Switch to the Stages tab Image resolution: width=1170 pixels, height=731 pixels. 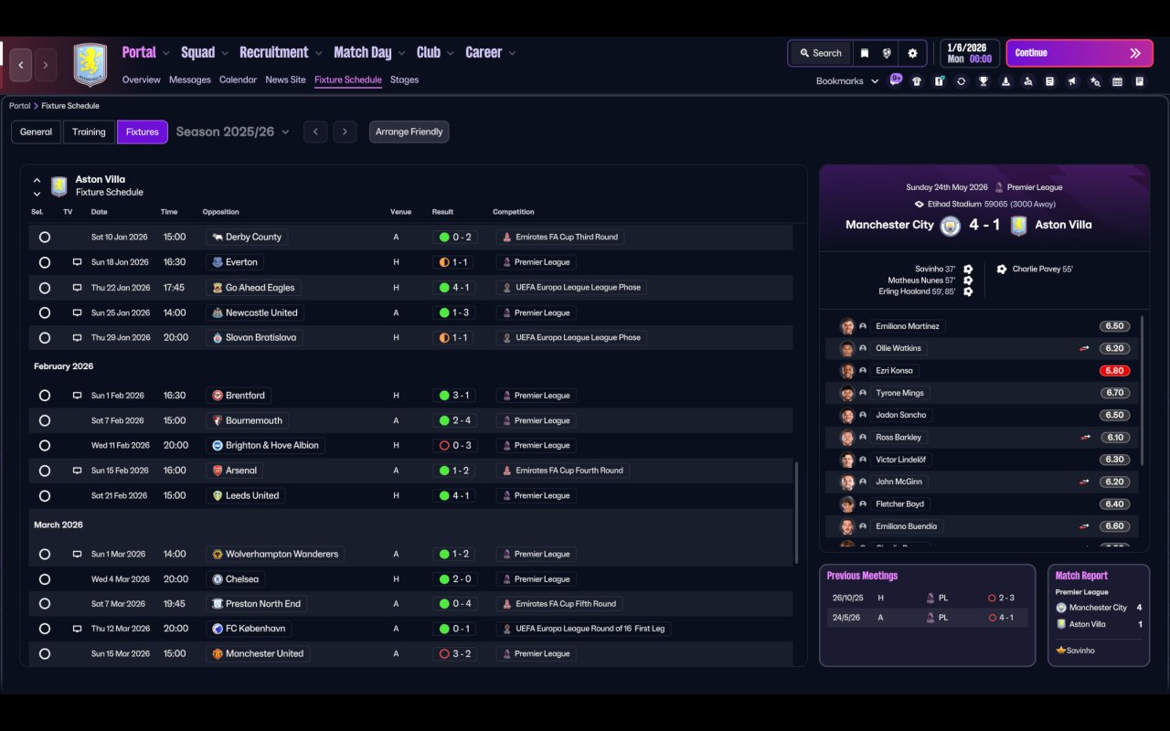(x=404, y=80)
